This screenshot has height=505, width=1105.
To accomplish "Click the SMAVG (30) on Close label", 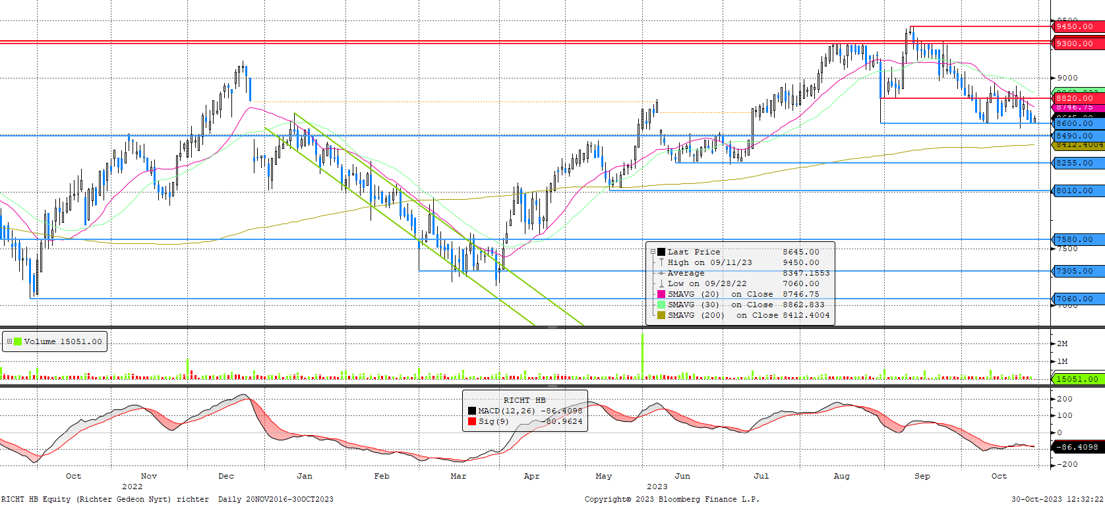I will tap(720, 305).
